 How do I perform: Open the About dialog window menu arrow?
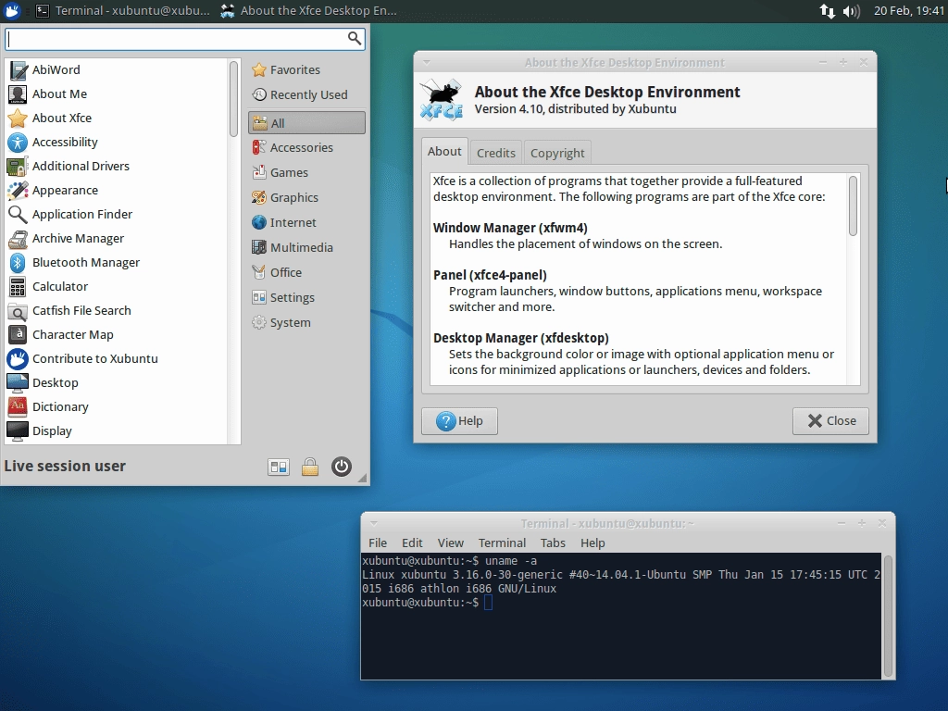[427, 62]
